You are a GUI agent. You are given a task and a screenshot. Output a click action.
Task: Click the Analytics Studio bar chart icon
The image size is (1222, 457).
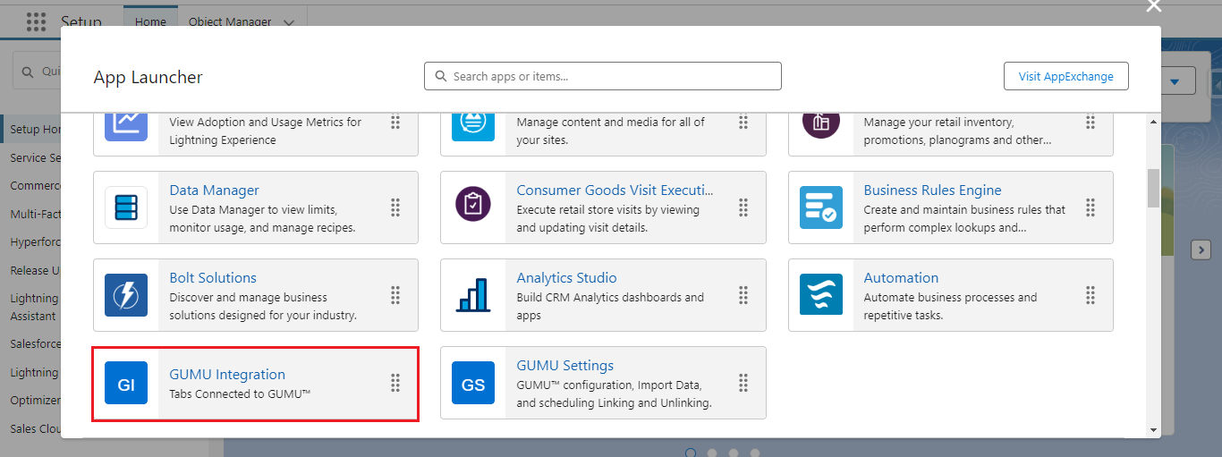click(x=473, y=296)
